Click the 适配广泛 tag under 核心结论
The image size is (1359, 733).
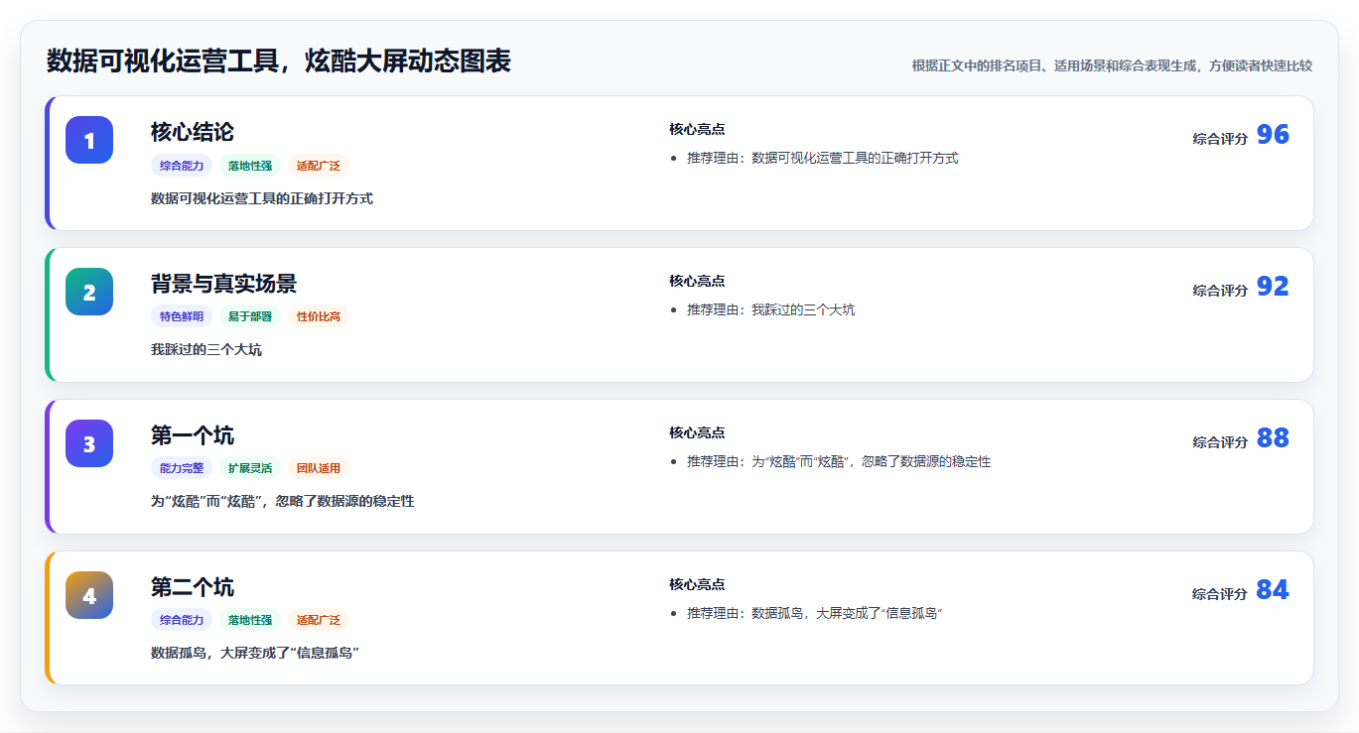(319, 166)
